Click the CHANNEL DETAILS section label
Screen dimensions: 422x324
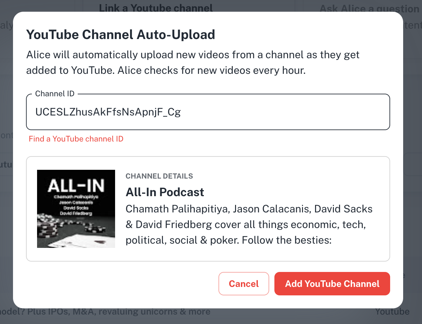pyautogui.click(x=159, y=176)
